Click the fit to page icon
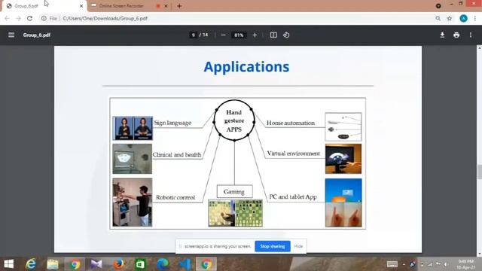This screenshot has height=271, width=482. click(273, 35)
